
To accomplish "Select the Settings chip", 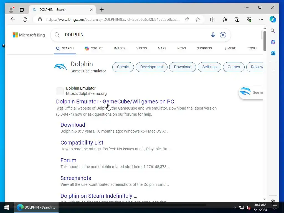I will 209,67.
